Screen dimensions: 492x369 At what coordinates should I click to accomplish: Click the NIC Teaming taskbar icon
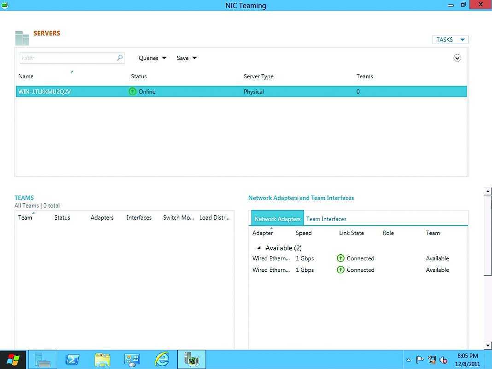[191, 359]
